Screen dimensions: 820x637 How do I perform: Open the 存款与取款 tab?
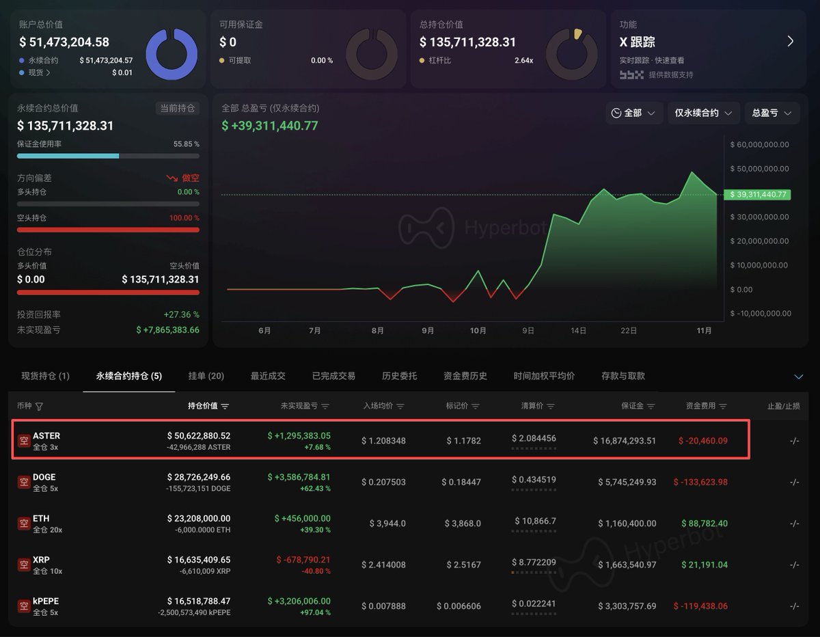tap(623, 376)
